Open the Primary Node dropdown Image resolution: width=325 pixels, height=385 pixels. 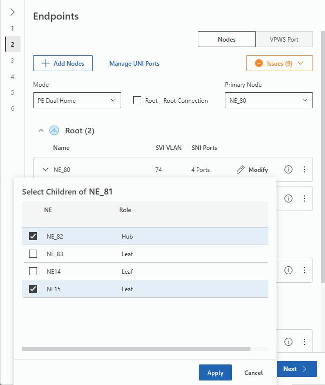pyautogui.click(x=269, y=100)
